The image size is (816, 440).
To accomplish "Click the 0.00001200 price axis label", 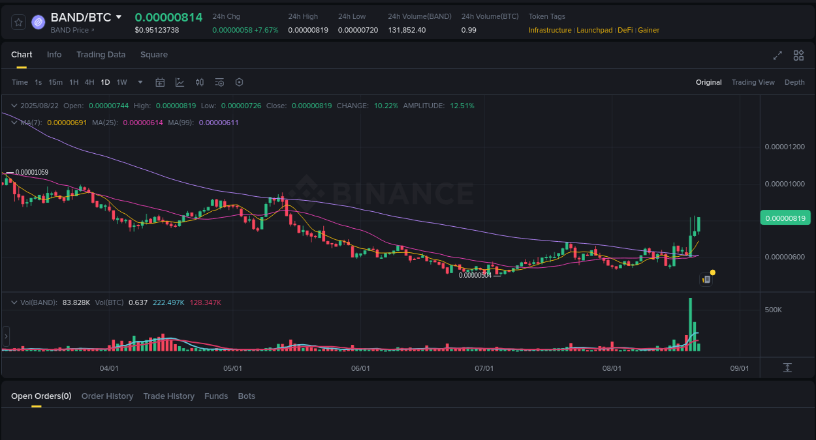I will (x=784, y=147).
